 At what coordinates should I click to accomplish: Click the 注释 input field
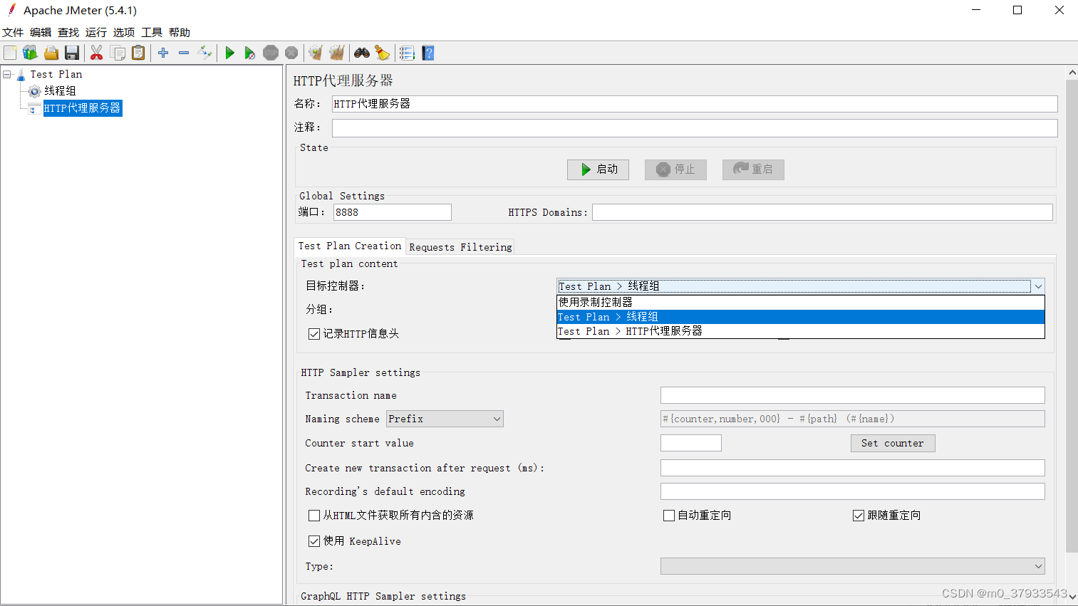(x=695, y=127)
